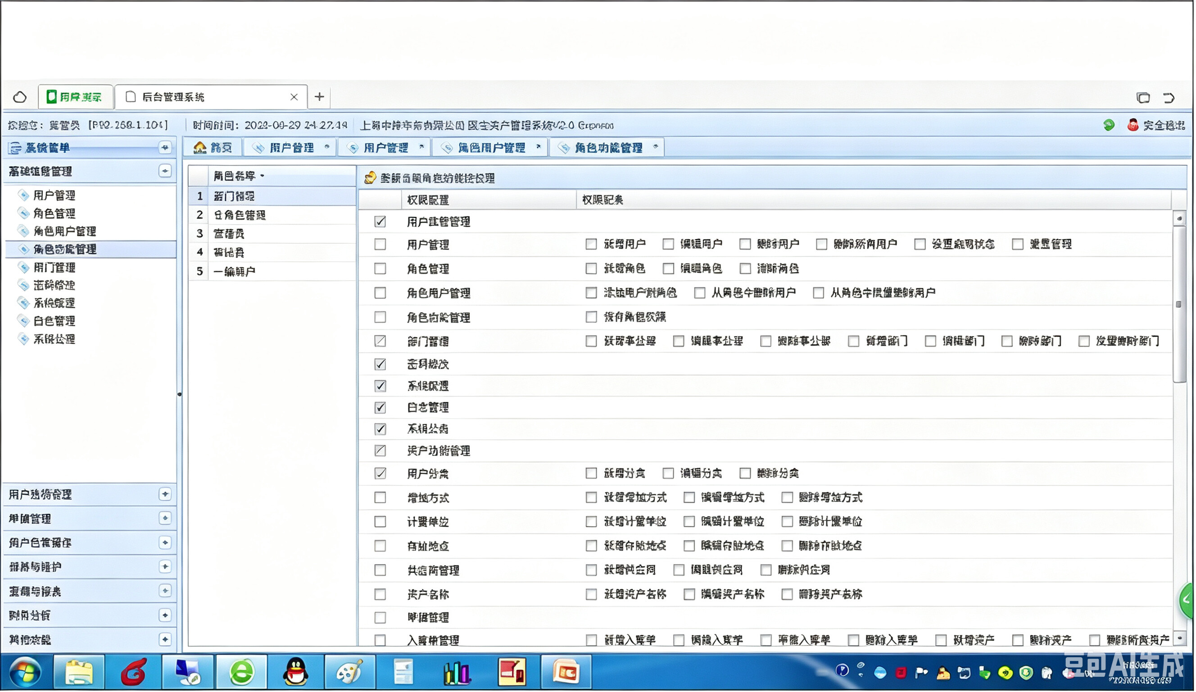Close the 后台管理系统 browser tab
1196x692 pixels.
coord(294,97)
